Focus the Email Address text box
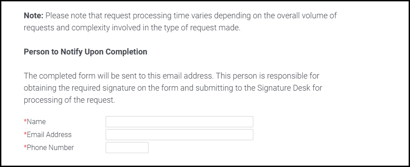 click(179, 135)
